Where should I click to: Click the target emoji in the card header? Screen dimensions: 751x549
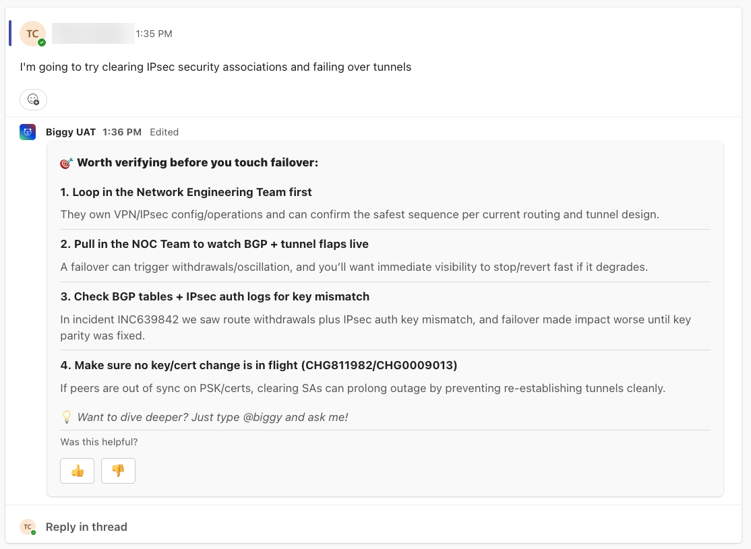[67, 163]
